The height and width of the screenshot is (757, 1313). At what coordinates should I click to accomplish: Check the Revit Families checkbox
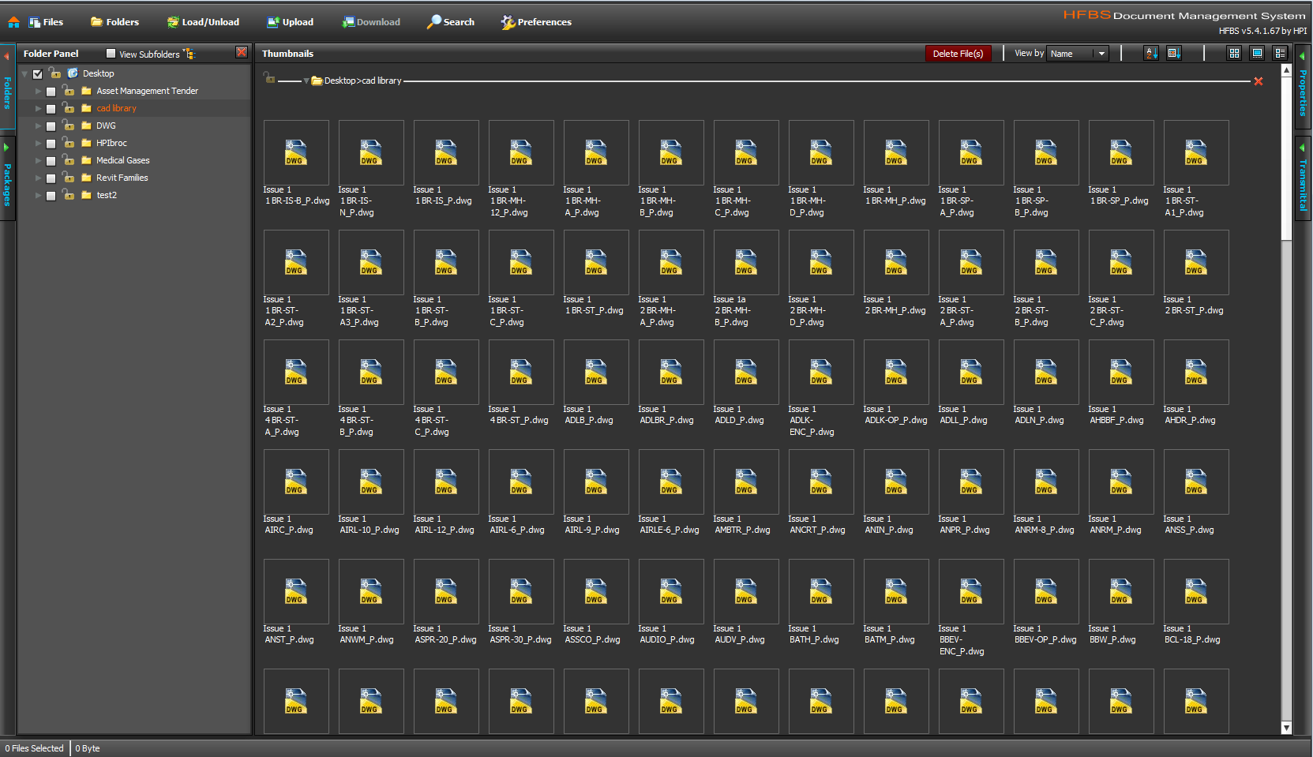[x=51, y=178]
